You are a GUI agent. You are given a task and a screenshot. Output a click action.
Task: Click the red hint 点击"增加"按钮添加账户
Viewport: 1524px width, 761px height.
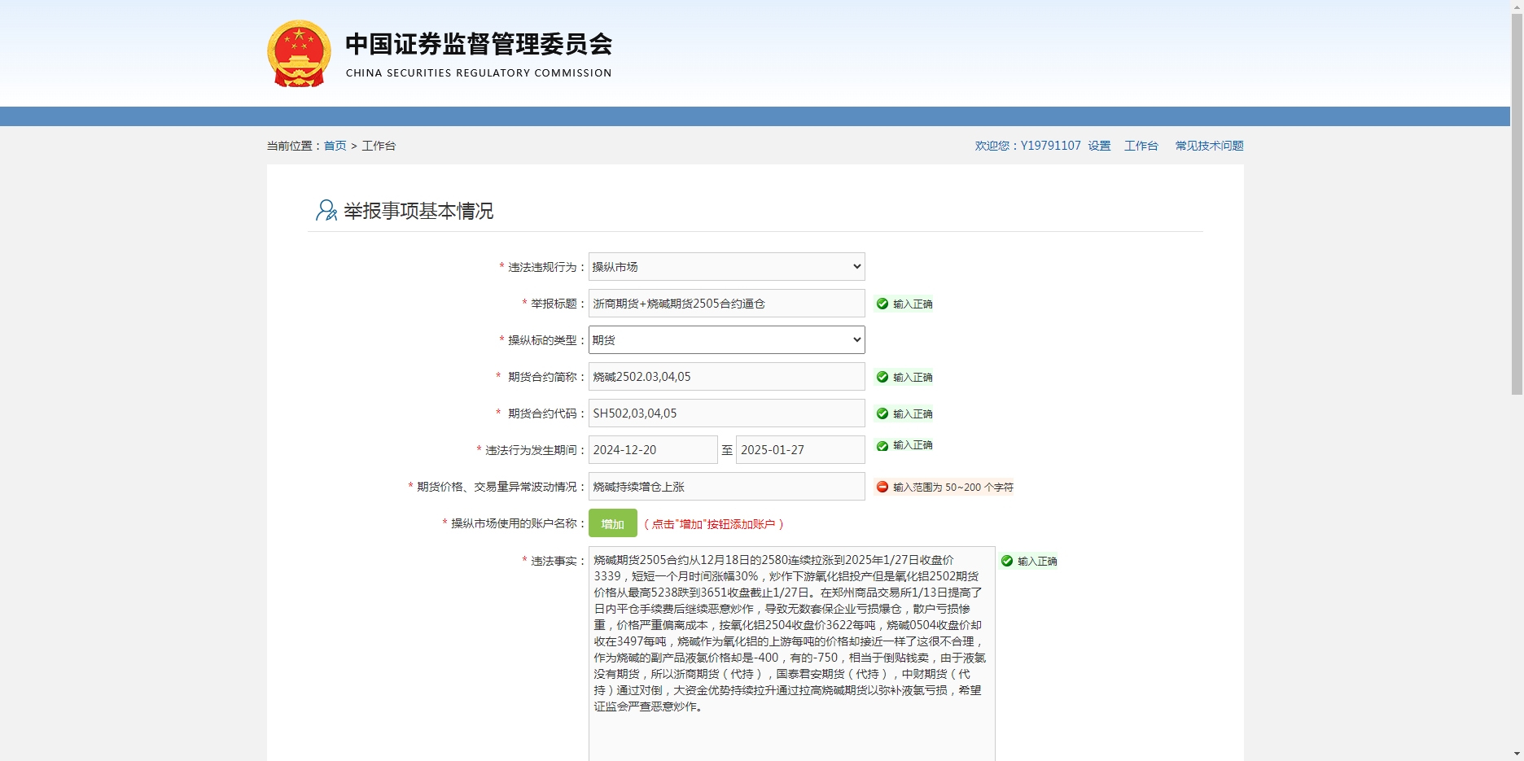[713, 524]
